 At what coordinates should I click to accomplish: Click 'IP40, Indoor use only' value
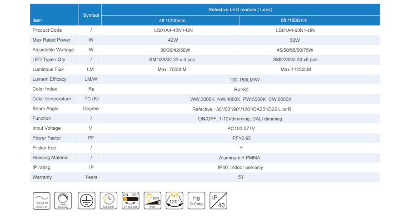coord(240,168)
